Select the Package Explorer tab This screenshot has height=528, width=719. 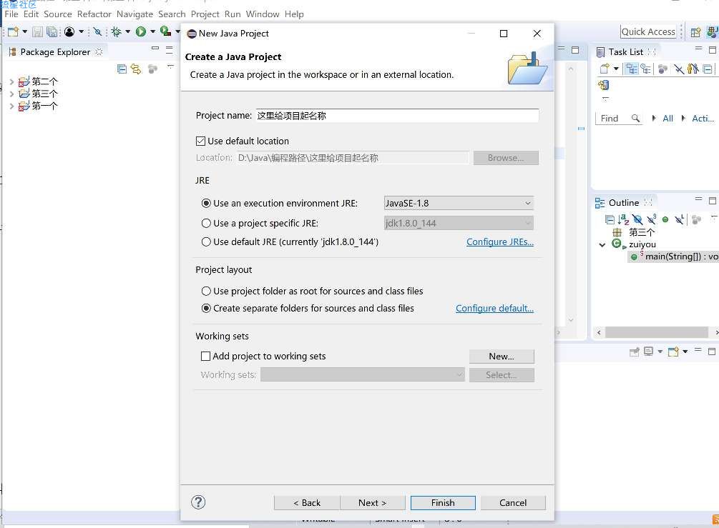click(55, 51)
